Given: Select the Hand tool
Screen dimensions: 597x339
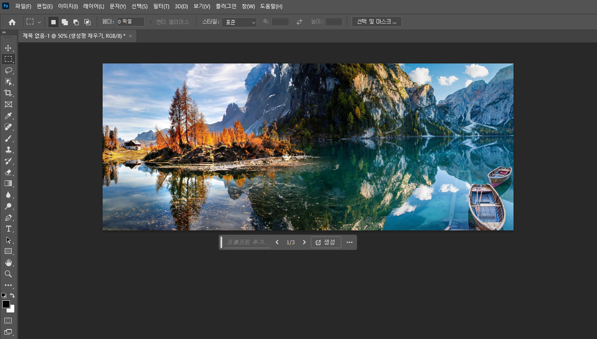Looking at the screenshot, I should [x=8, y=263].
